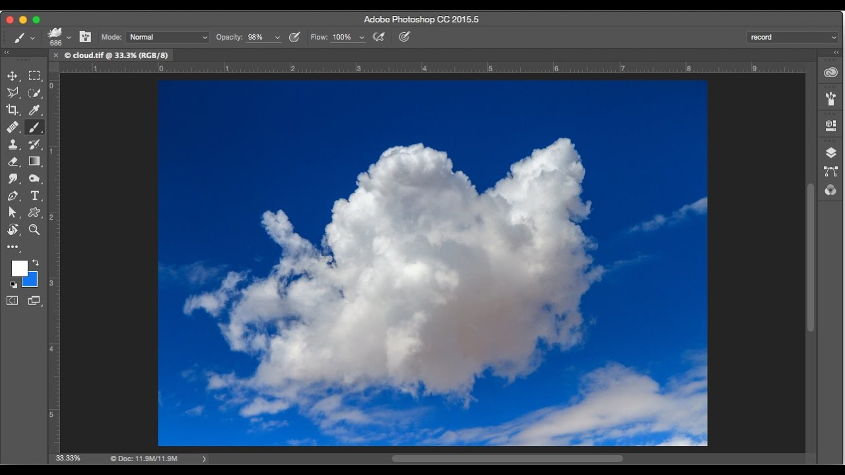Viewport: 845px width, 475px height.
Task: Open the record workspace dropdown
Action: pos(793,38)
